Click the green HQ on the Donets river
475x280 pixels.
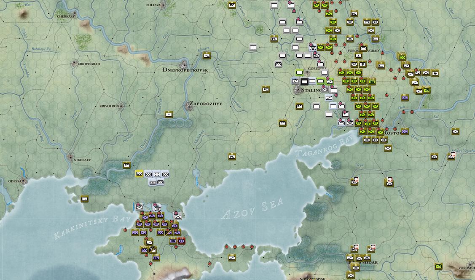click(427, 90)
